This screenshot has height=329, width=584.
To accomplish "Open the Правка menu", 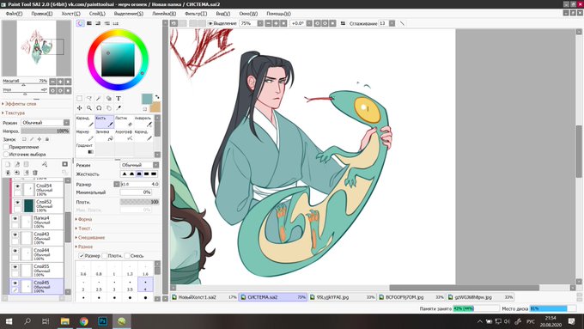I will point(42,14).
